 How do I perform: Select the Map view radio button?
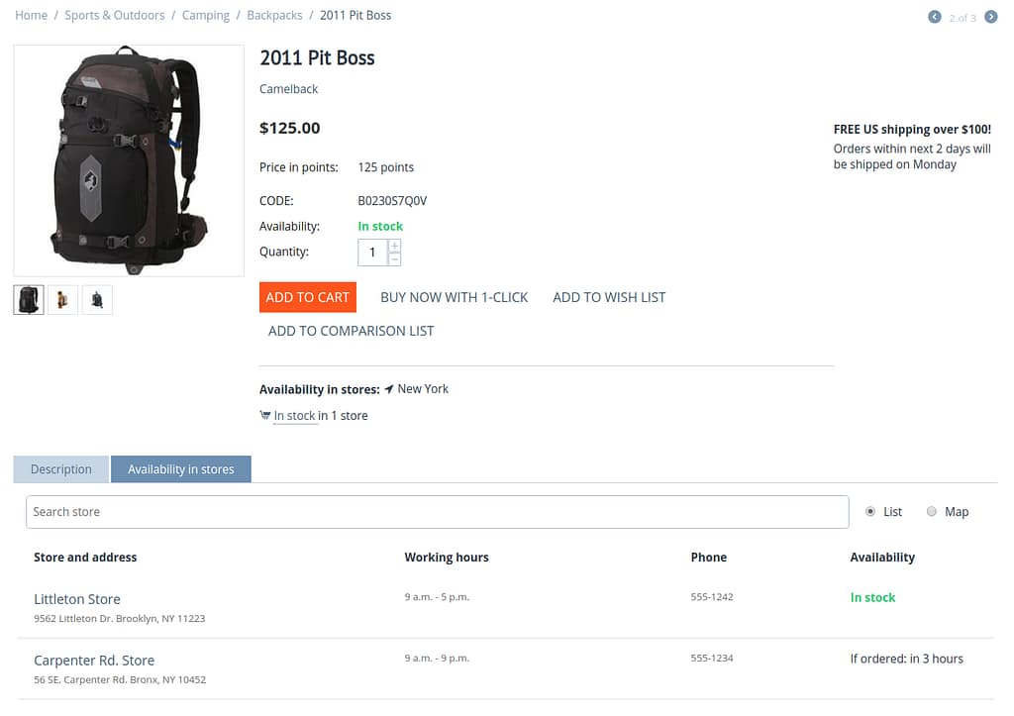[931, 511]
